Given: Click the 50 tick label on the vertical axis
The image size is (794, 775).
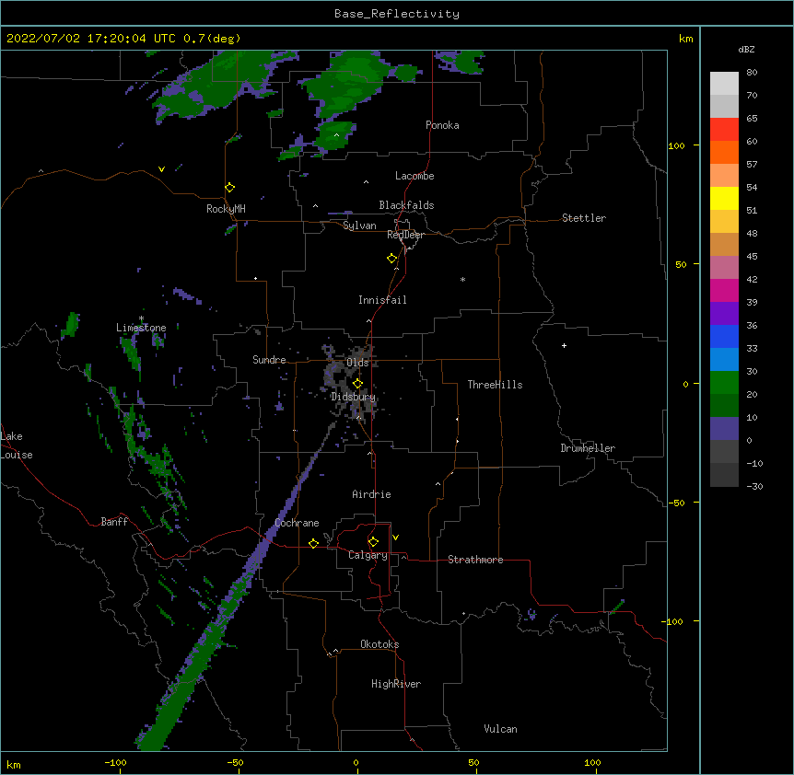Looking at the screenshot, I should pos(681,264).
